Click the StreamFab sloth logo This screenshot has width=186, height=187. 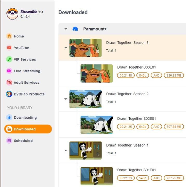[x=12, y=14]
